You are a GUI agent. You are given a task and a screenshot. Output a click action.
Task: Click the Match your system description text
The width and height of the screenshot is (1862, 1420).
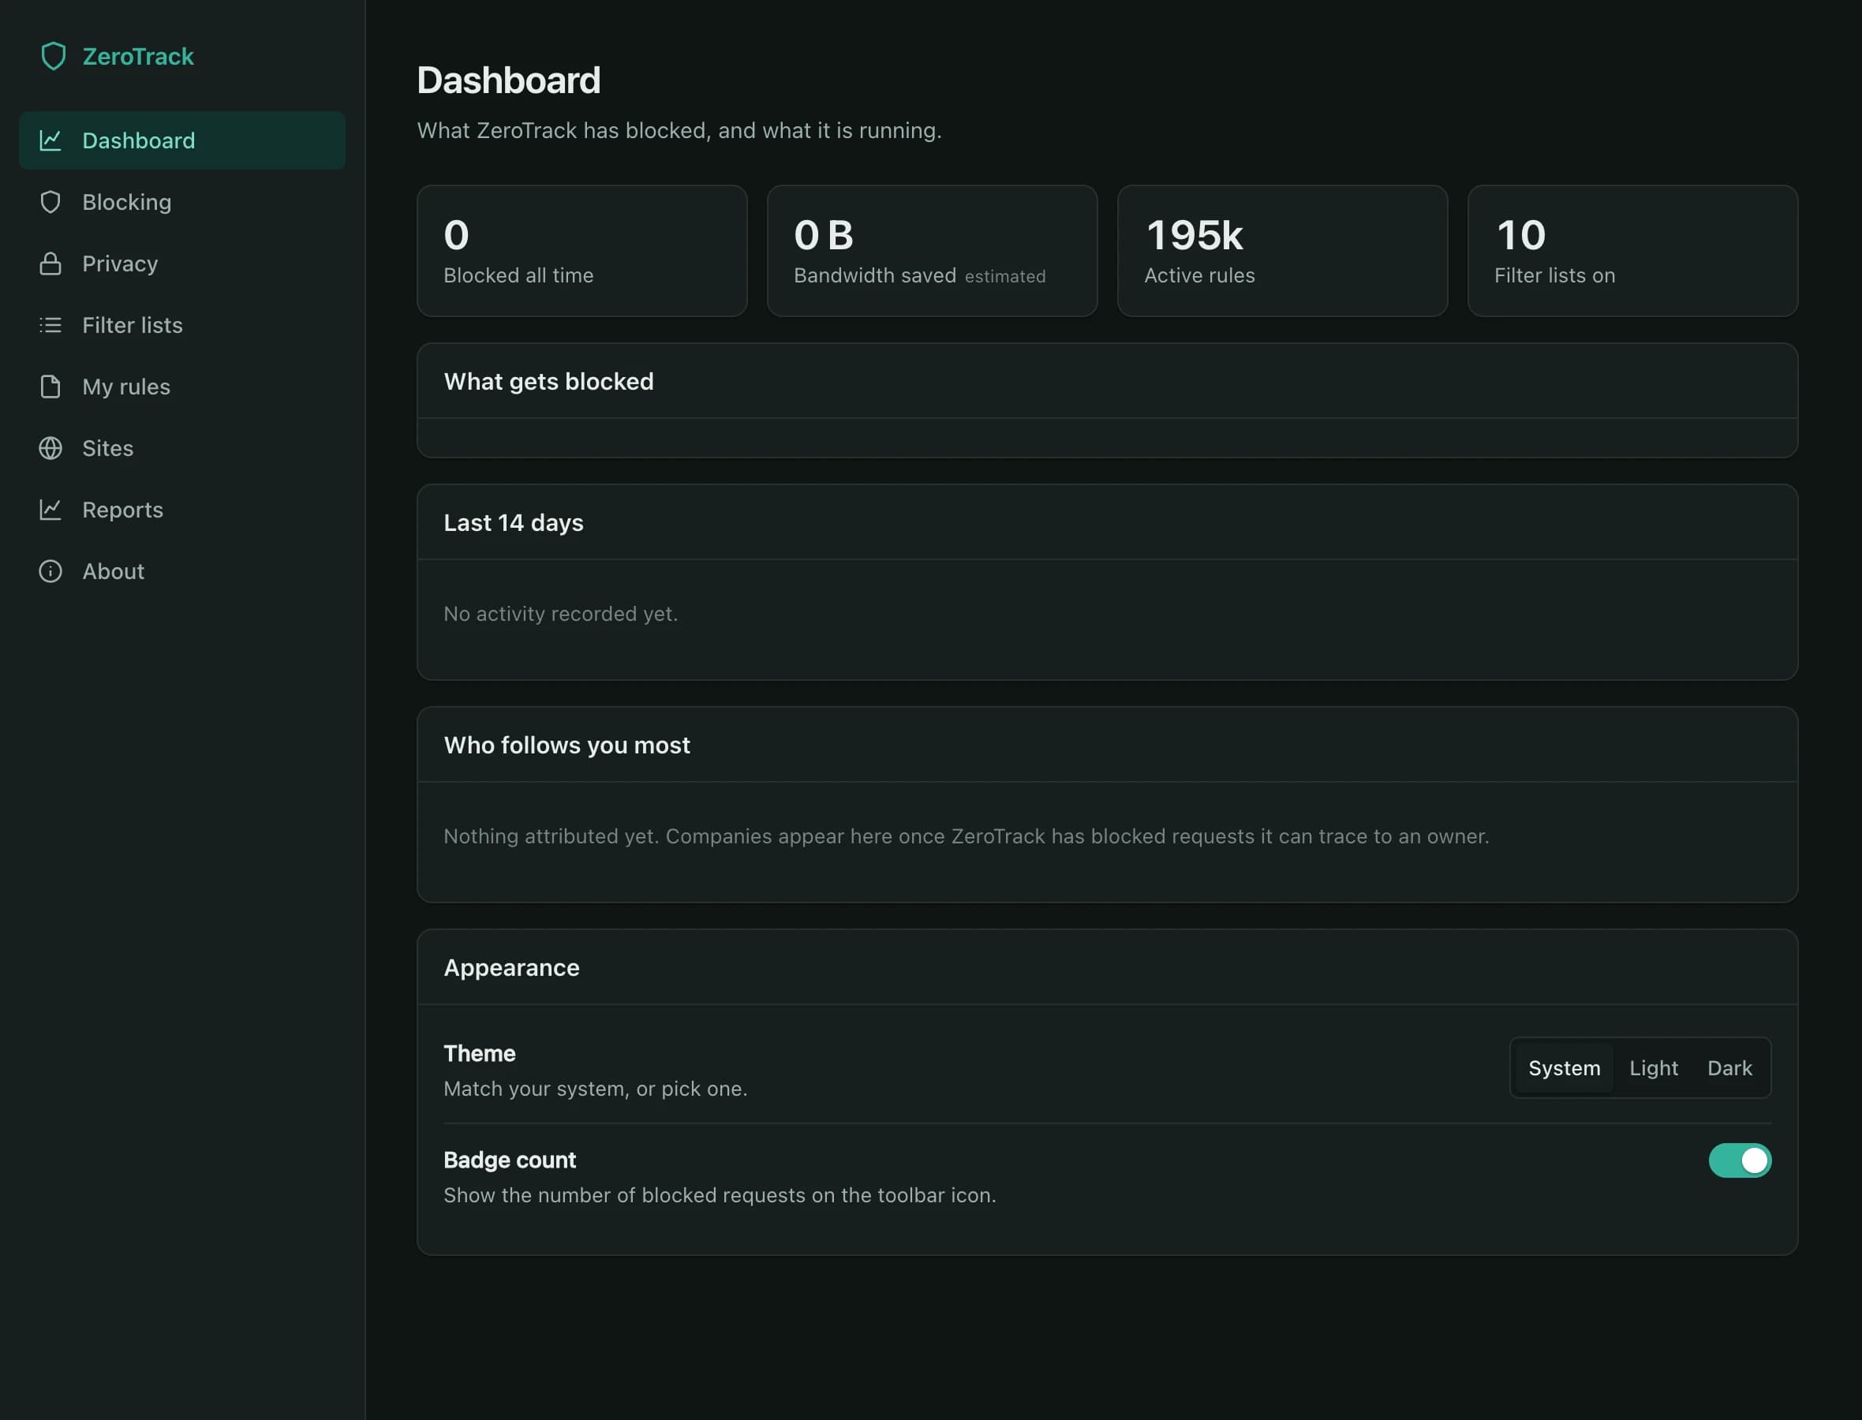tap(595, 1089)
